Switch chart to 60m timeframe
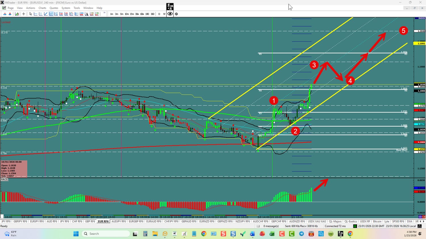 [x=142, y=14]
